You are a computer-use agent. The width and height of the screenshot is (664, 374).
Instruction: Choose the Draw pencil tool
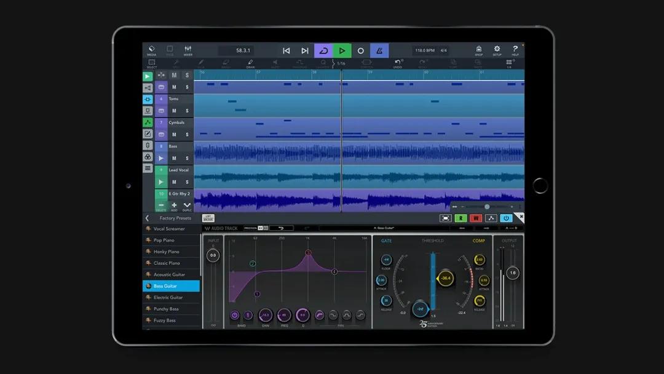(250, 64)
